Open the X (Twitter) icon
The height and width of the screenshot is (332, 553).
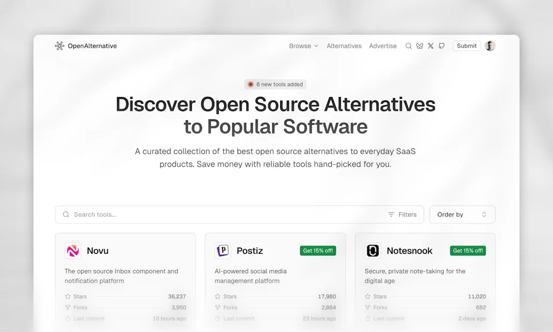(430, 46)
